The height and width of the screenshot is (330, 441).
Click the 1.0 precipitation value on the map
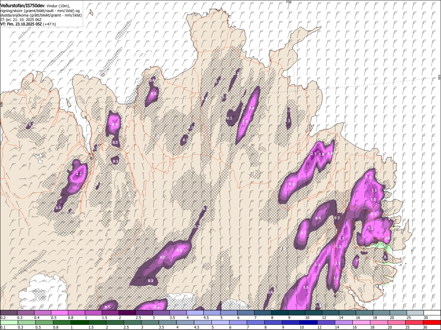[245, 122]
